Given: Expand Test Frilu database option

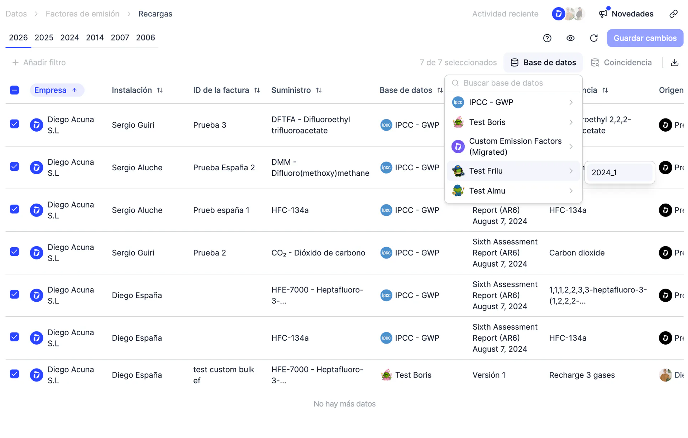Looking at the screenshot, I should (513, 171).
